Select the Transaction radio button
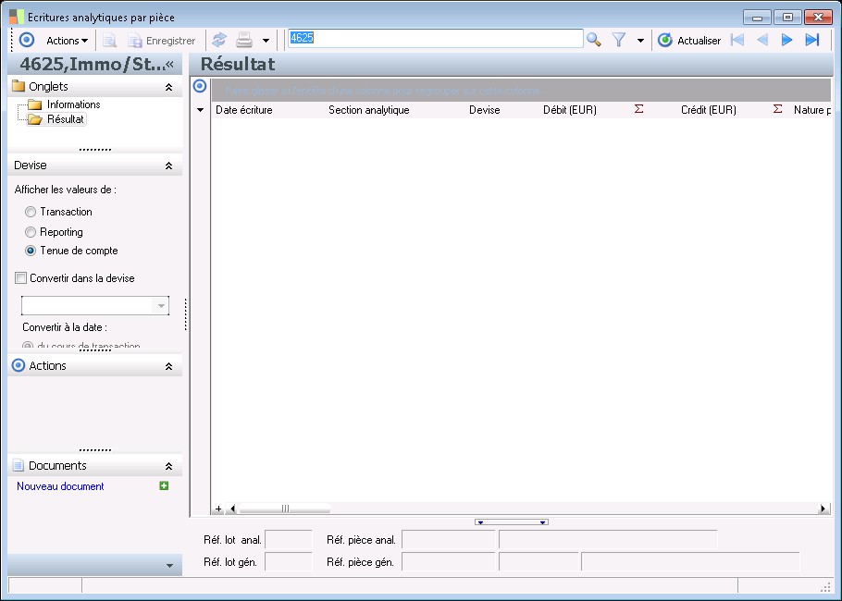The height and width of the screenshot is (601, 842). point(31,212)
